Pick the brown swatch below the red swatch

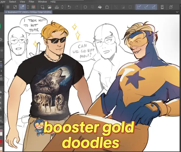click(1, 145)
